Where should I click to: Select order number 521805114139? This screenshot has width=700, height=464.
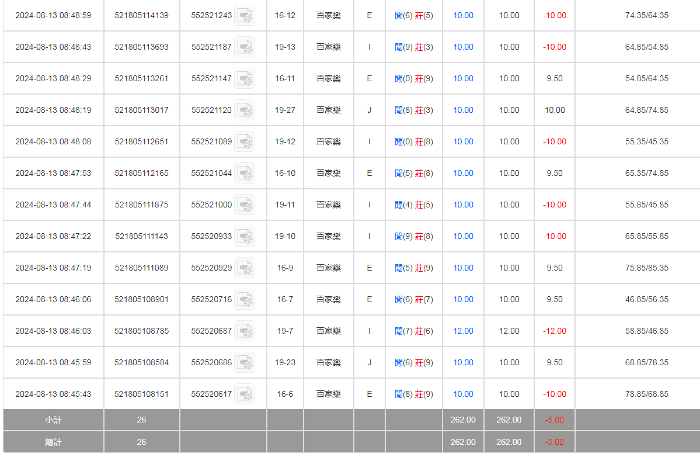point(141,16)
